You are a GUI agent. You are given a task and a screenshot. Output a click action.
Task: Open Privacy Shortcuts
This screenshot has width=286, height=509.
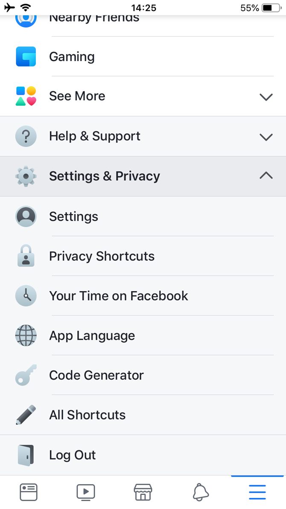pyautogui.click(x=102, y=256)
